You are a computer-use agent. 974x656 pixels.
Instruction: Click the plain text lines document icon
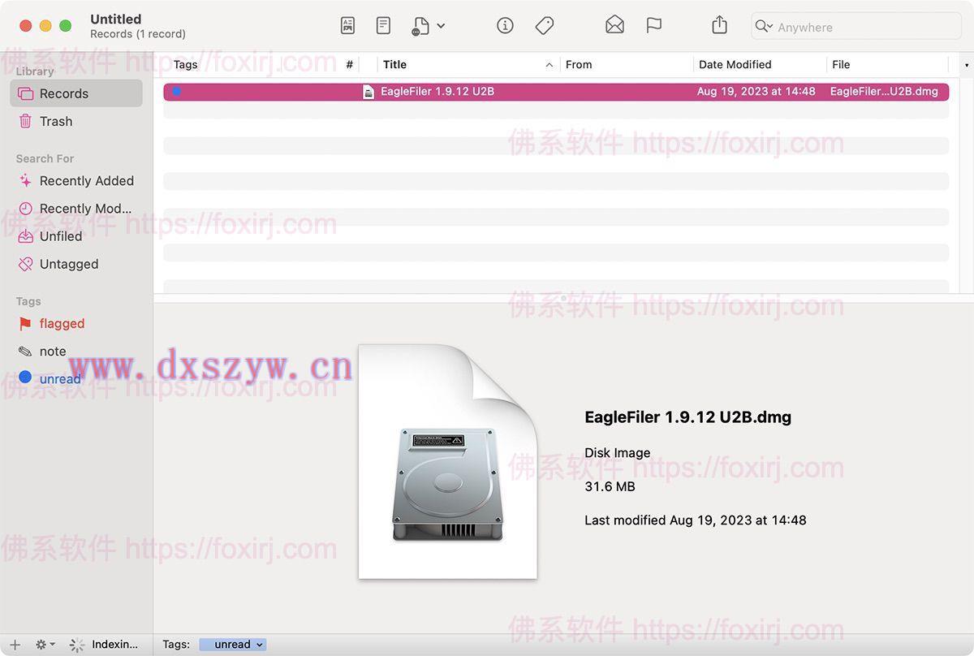point(383,26)
